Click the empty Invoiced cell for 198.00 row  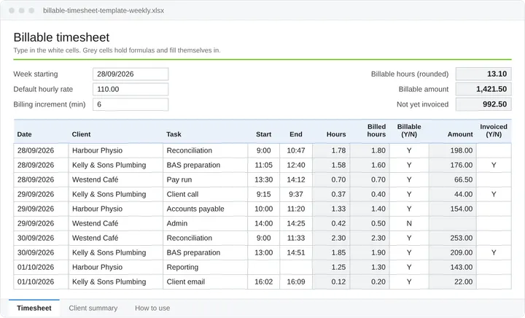494,151
